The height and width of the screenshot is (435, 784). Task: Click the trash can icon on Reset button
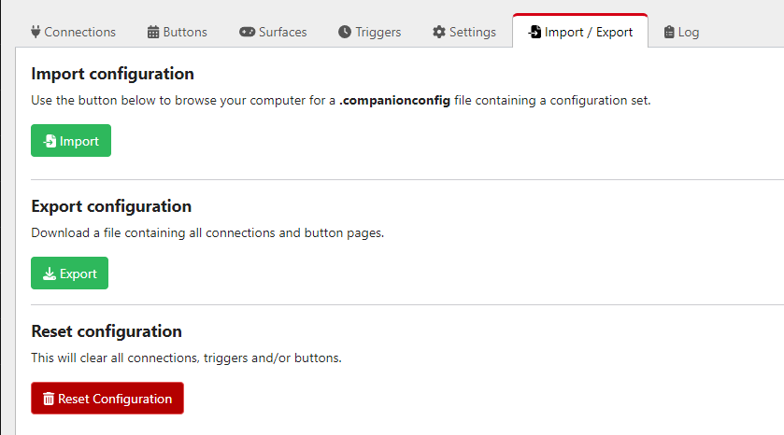pos(49,399)
